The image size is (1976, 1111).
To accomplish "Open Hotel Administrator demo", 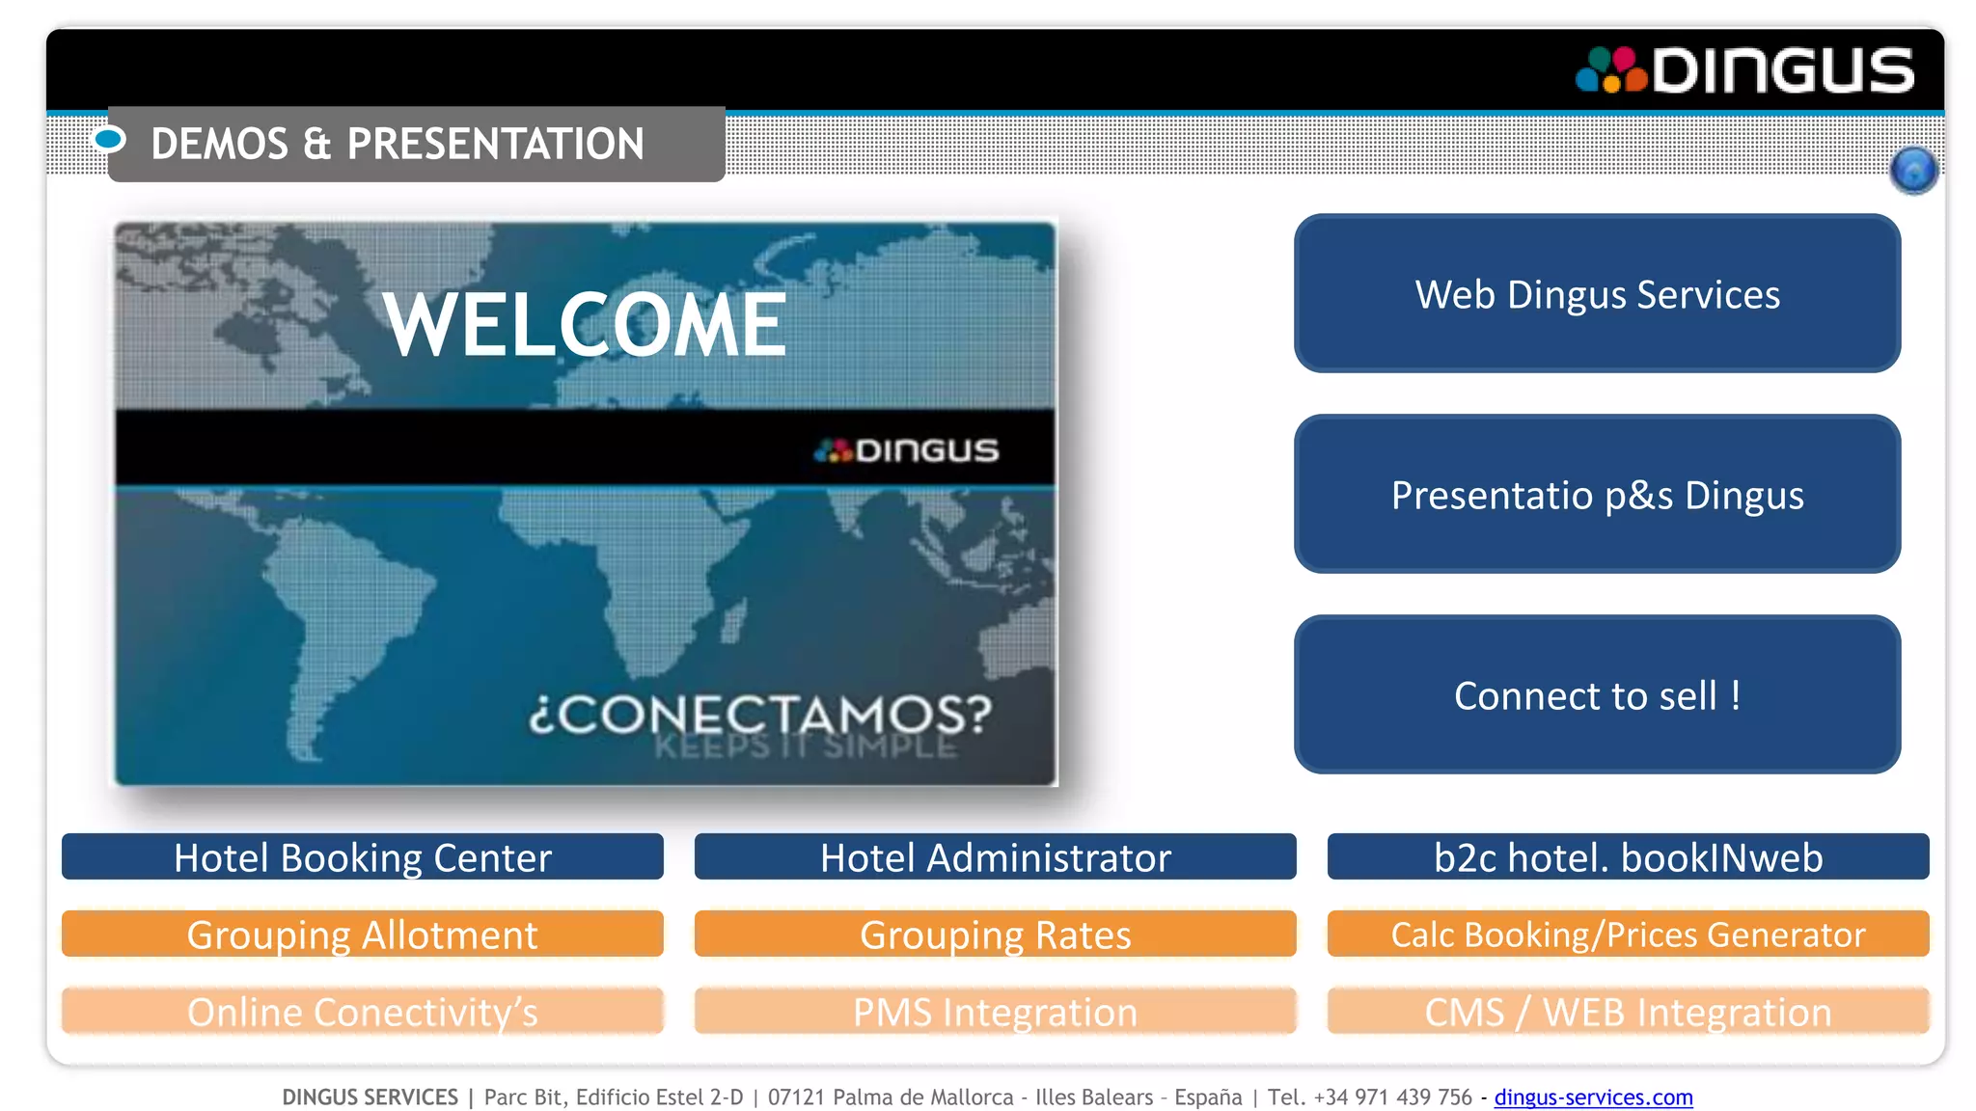I will (995, 857).
